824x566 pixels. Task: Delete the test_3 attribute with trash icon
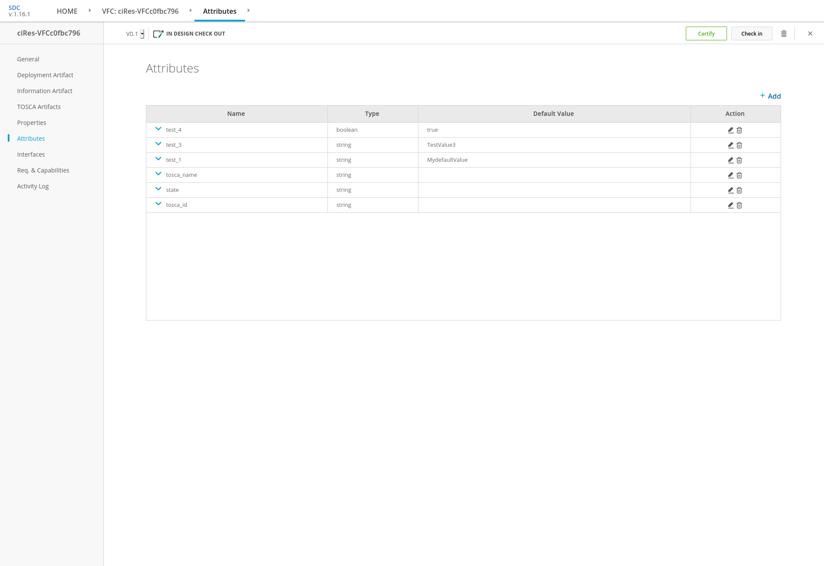pos(739,145)
